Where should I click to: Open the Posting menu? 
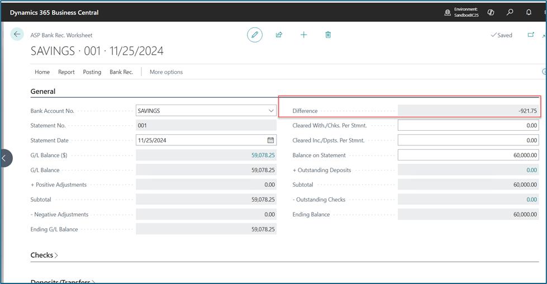pos(92,72)
